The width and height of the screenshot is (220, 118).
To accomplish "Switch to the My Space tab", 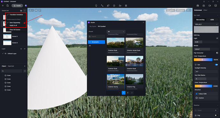I will coord(93,27).
